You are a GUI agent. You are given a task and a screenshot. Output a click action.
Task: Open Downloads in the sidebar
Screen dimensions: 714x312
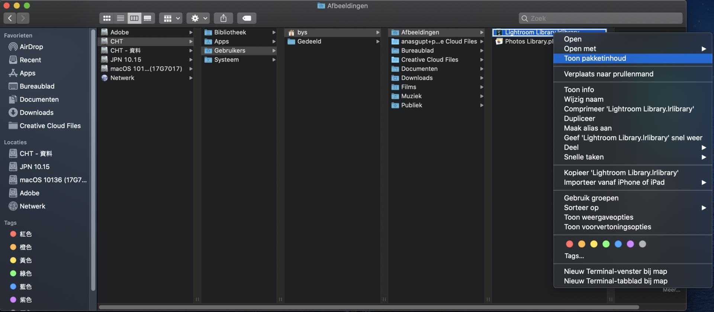(x=31, y=113)
